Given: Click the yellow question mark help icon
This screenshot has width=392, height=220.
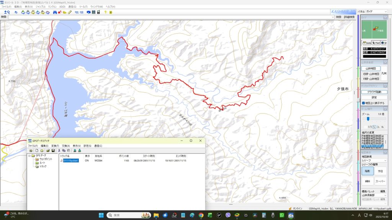Looking at the screenshot, I should (x=105, y=12).
